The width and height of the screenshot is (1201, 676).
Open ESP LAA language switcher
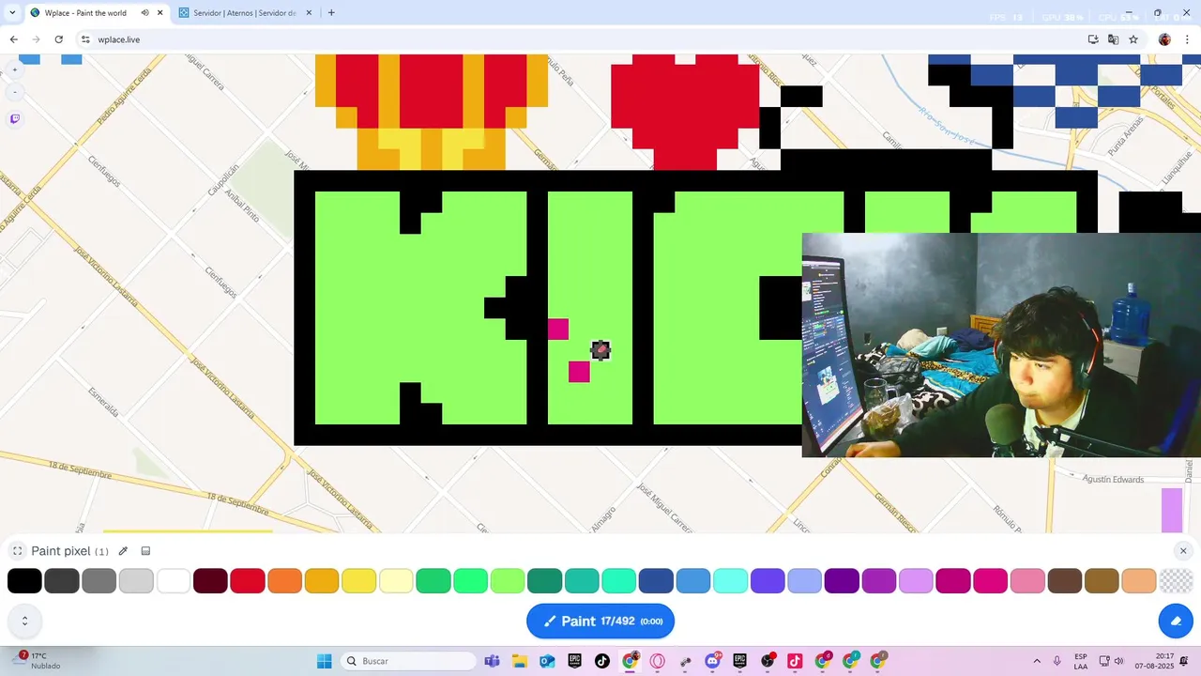1081,661
